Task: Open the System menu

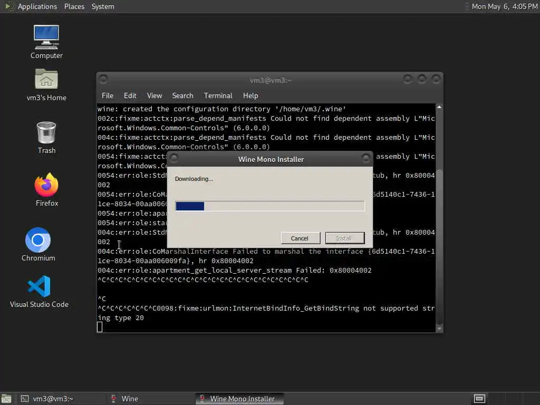Action: click(103, 6)
